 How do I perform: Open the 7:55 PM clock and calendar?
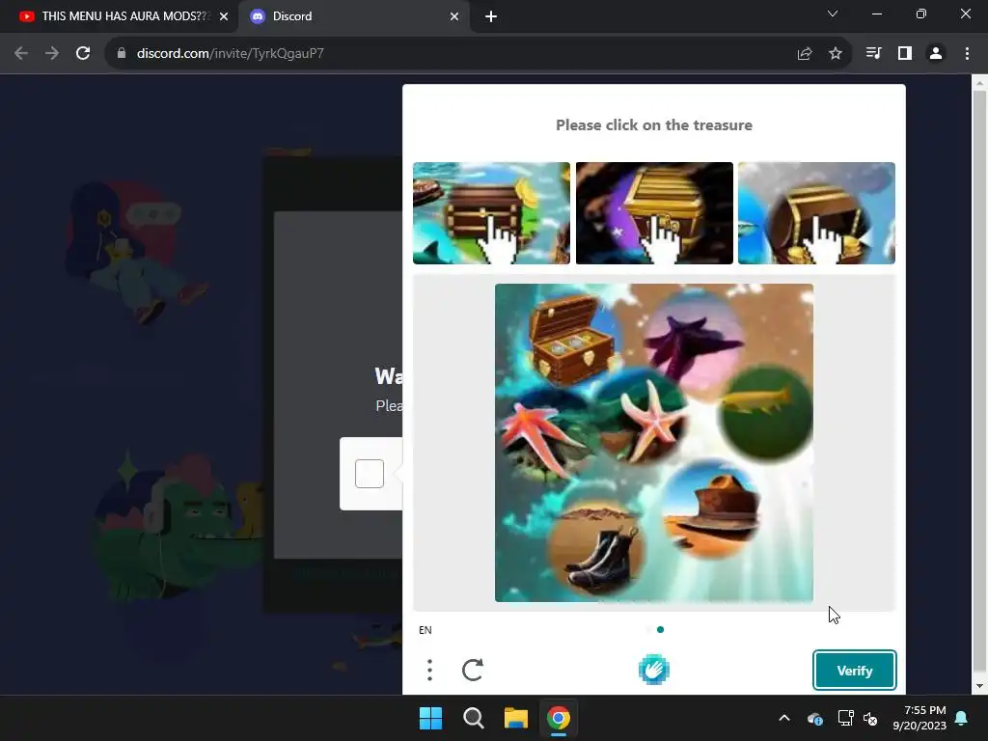919,718
